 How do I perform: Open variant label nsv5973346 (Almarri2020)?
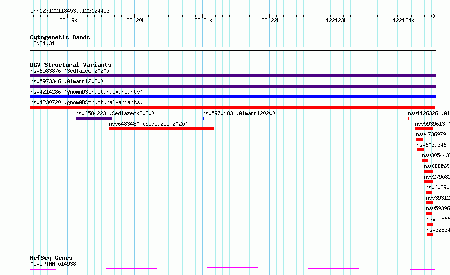67,81
